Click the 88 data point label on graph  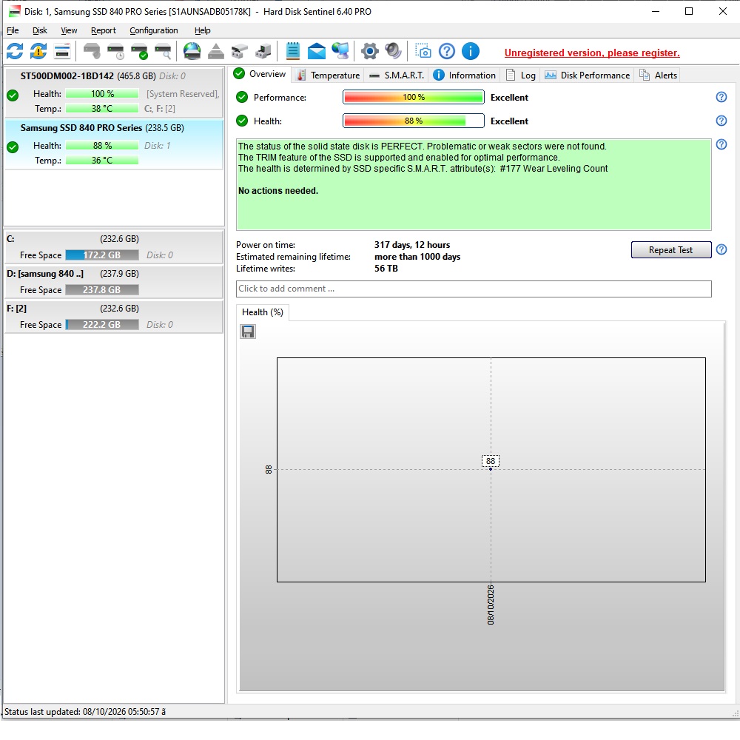(491, 461)
